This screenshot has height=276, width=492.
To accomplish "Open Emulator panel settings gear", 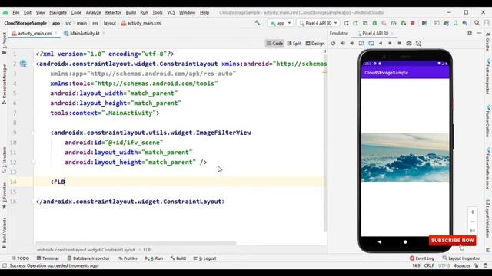I will (x=470, y=33).
